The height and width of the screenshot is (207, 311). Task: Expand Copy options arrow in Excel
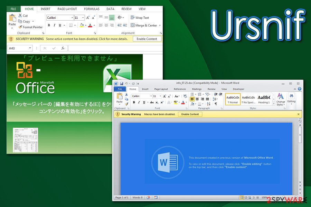pos(33,21)
